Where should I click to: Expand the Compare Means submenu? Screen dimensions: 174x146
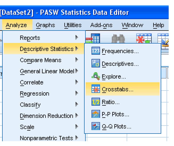tap(44, 60)
